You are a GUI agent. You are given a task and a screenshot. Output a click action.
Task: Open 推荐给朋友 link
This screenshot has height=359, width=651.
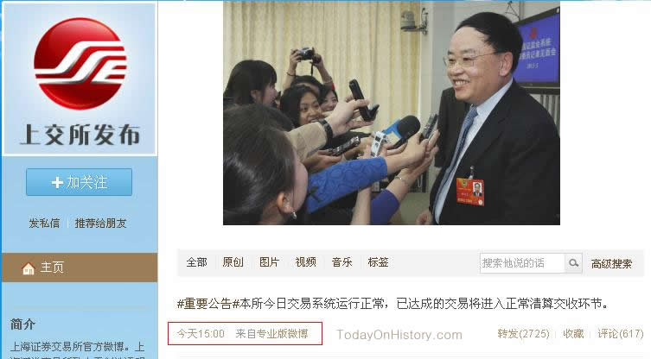point(100,223)
